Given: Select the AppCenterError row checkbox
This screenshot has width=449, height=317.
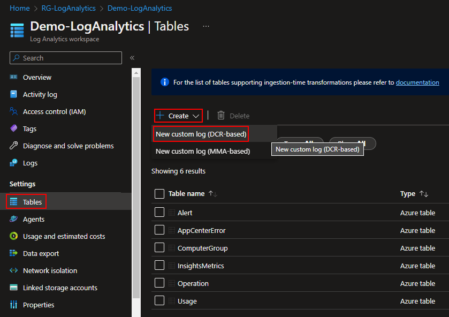Looking at the screenshot, I should pos(159,230).
